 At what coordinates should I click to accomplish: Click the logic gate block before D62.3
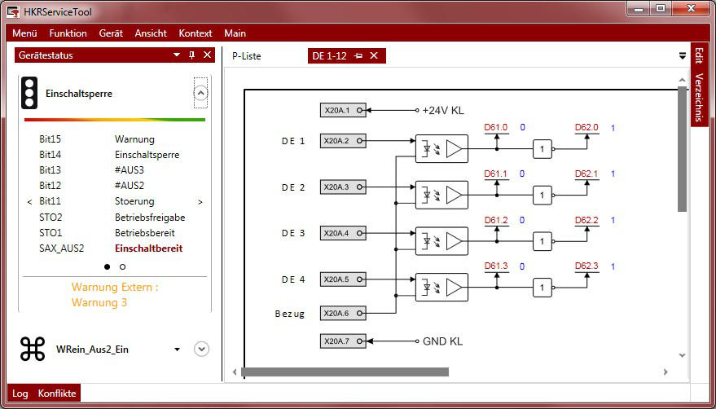point(542,287)
